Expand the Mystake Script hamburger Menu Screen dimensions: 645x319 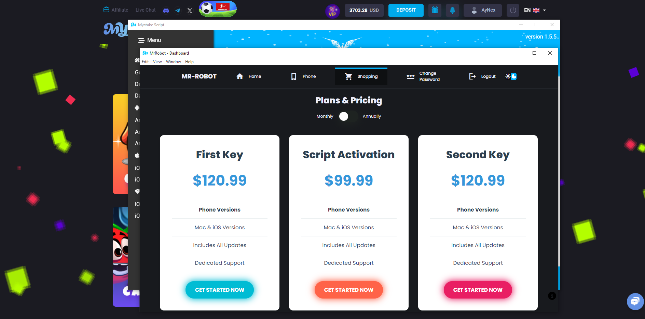pyautogui.click(x=149, y=40)
